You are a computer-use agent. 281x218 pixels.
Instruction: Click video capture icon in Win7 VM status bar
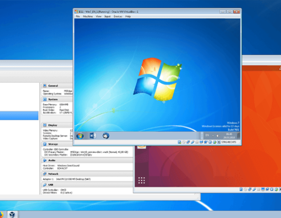pyautogui.click(x=205, y=142)
